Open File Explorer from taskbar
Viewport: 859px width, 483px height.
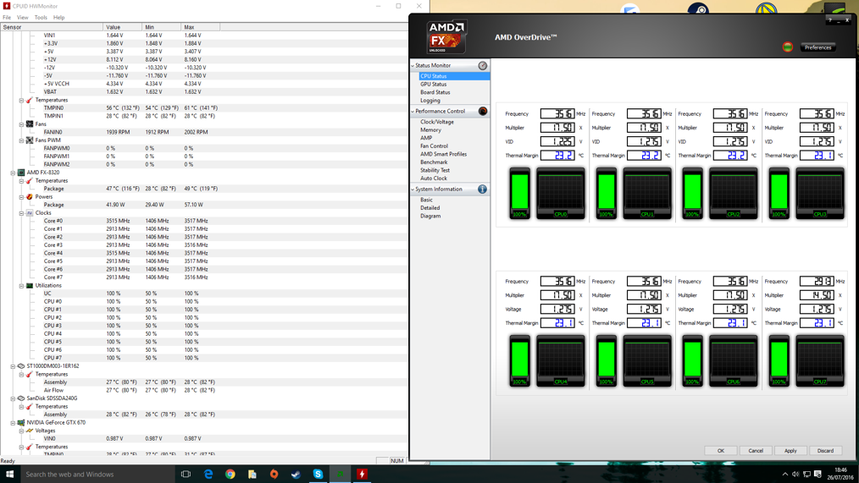point(252,475)
